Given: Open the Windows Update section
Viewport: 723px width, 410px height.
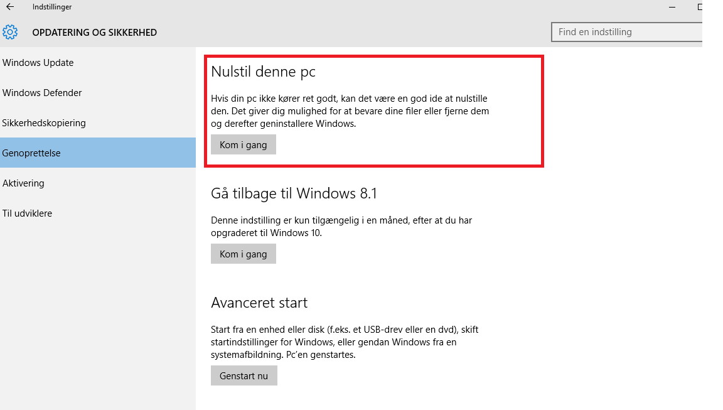Looking at the screenshot, I should click(x=98, y=63).
